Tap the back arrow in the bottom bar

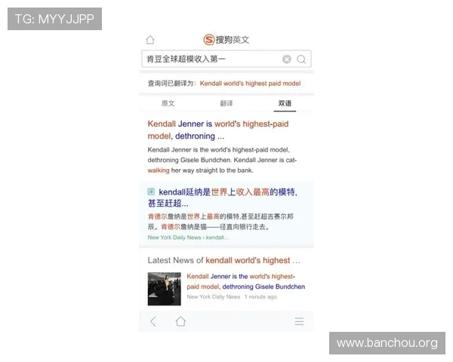(153, 321)
